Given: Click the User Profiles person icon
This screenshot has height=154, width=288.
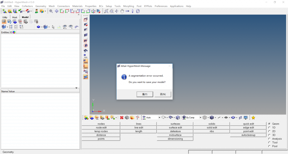Looking at the screenshot, I should (x=36, y=11).
